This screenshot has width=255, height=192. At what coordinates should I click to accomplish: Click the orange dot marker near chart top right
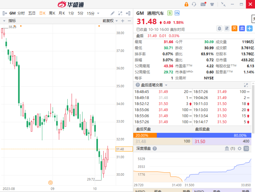[99, 26]
